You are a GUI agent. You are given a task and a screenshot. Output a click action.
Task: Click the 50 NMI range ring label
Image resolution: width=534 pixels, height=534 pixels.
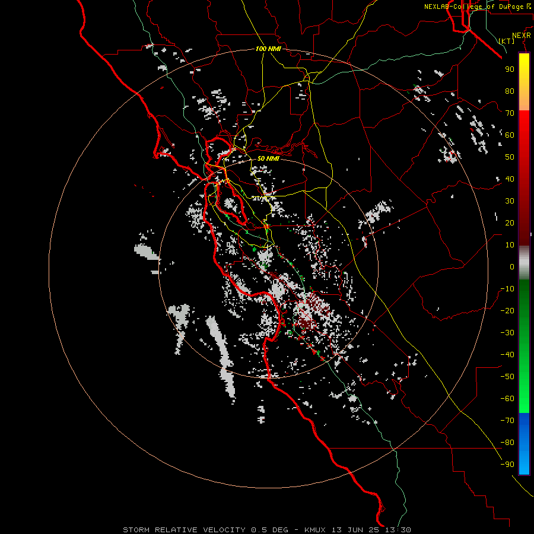(x=268, y=158)
